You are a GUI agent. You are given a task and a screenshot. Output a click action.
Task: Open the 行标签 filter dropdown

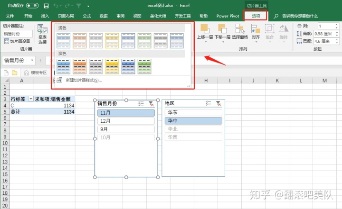(x=31, y=99)
